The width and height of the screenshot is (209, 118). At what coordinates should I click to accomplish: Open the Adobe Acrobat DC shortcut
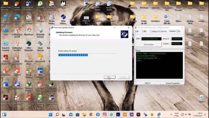coord(6,60)
